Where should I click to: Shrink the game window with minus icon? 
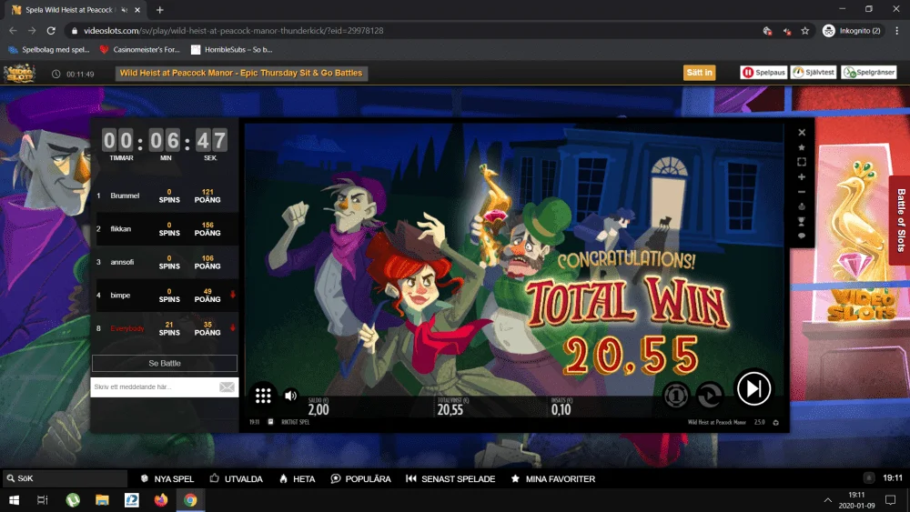[802, 192]
